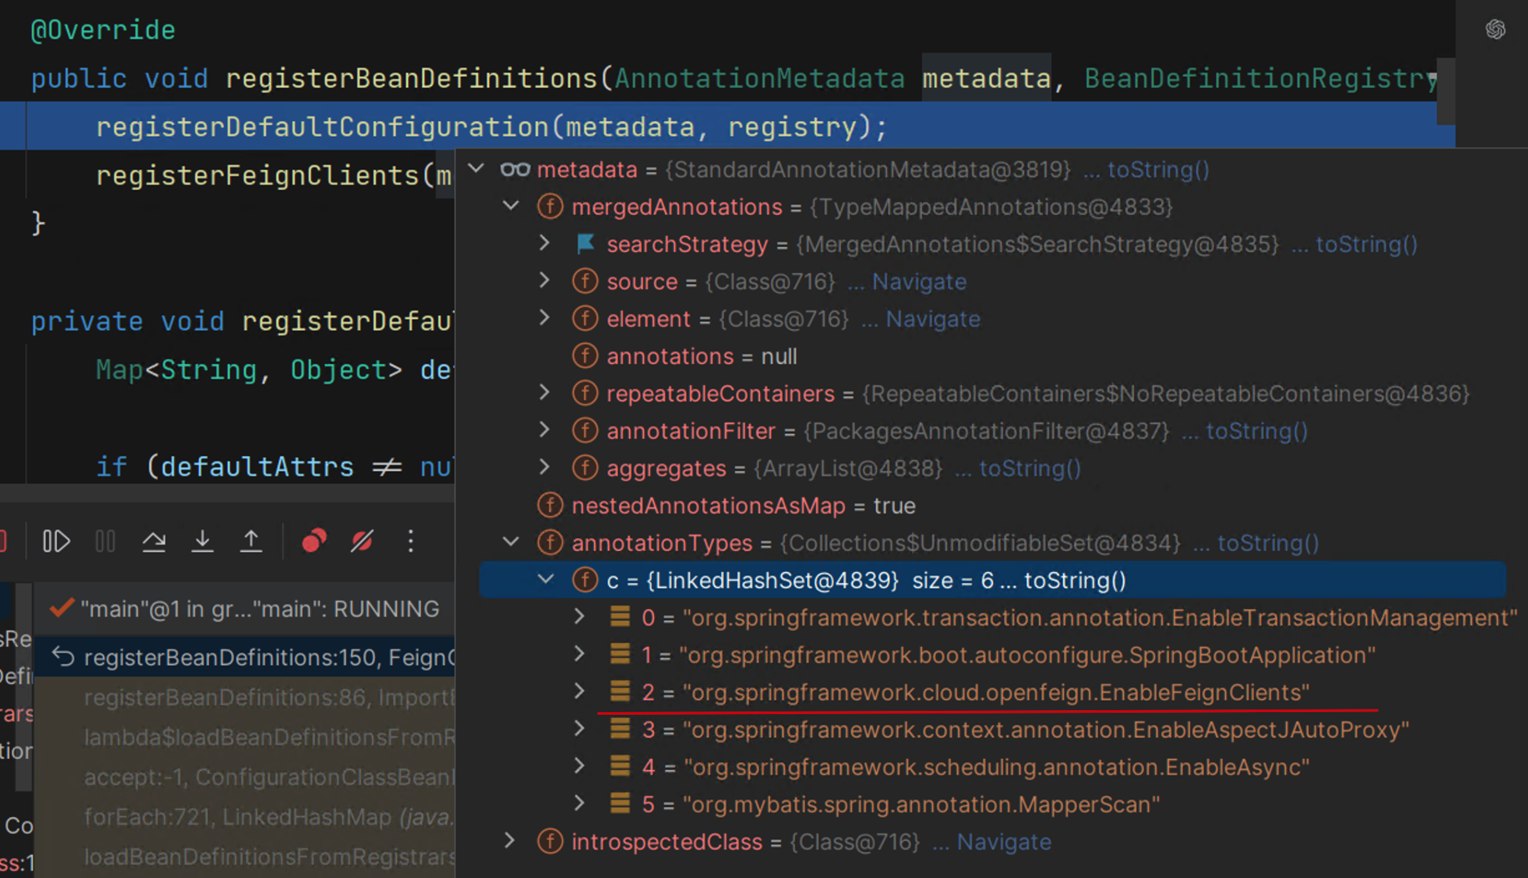Image resolution: width=1528 pixels, height=878 pixels.
Task: Collapse the c LinkedHashSet node
Action: [x=545, y=580]
